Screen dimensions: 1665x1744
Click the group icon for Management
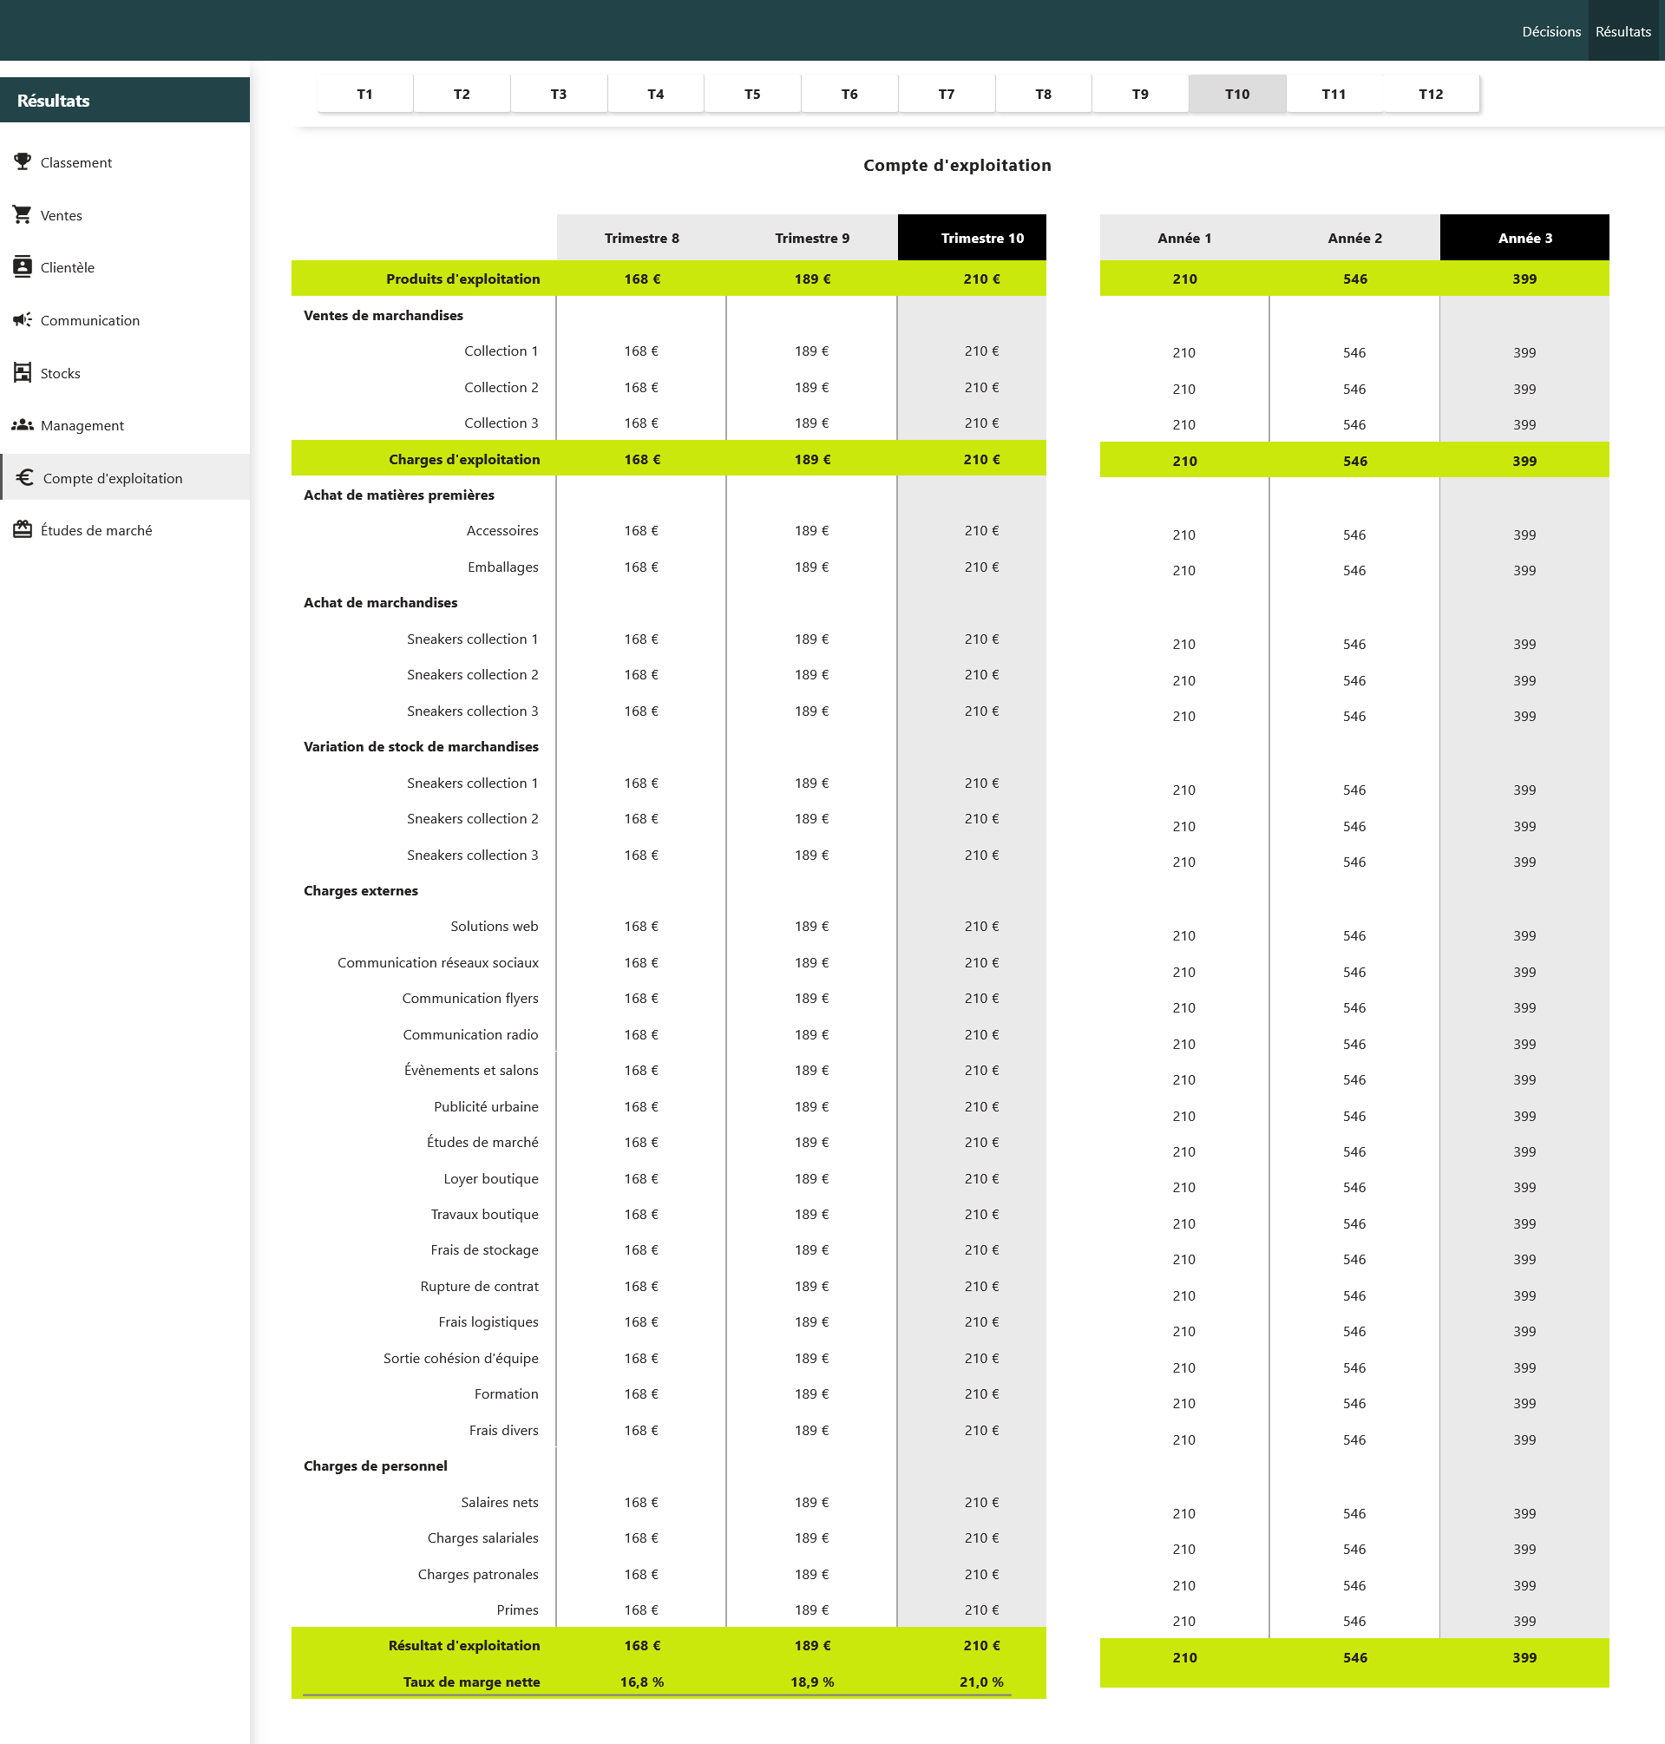tap(23, 425)
